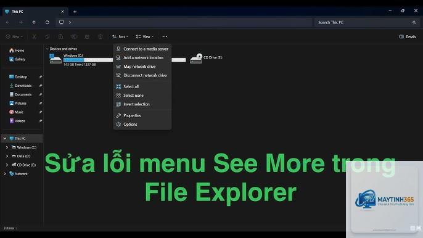Expand the Windows (C:) tree node
Viewport: 423px width, 238px height.
click(x=7, y=147)
